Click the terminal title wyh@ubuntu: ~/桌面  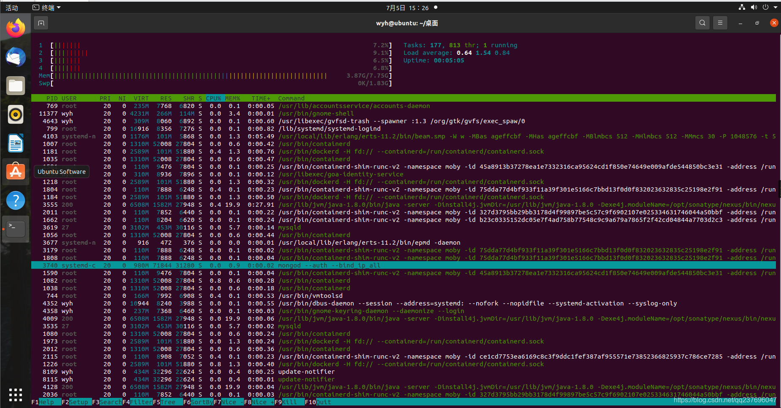point(407,23)
